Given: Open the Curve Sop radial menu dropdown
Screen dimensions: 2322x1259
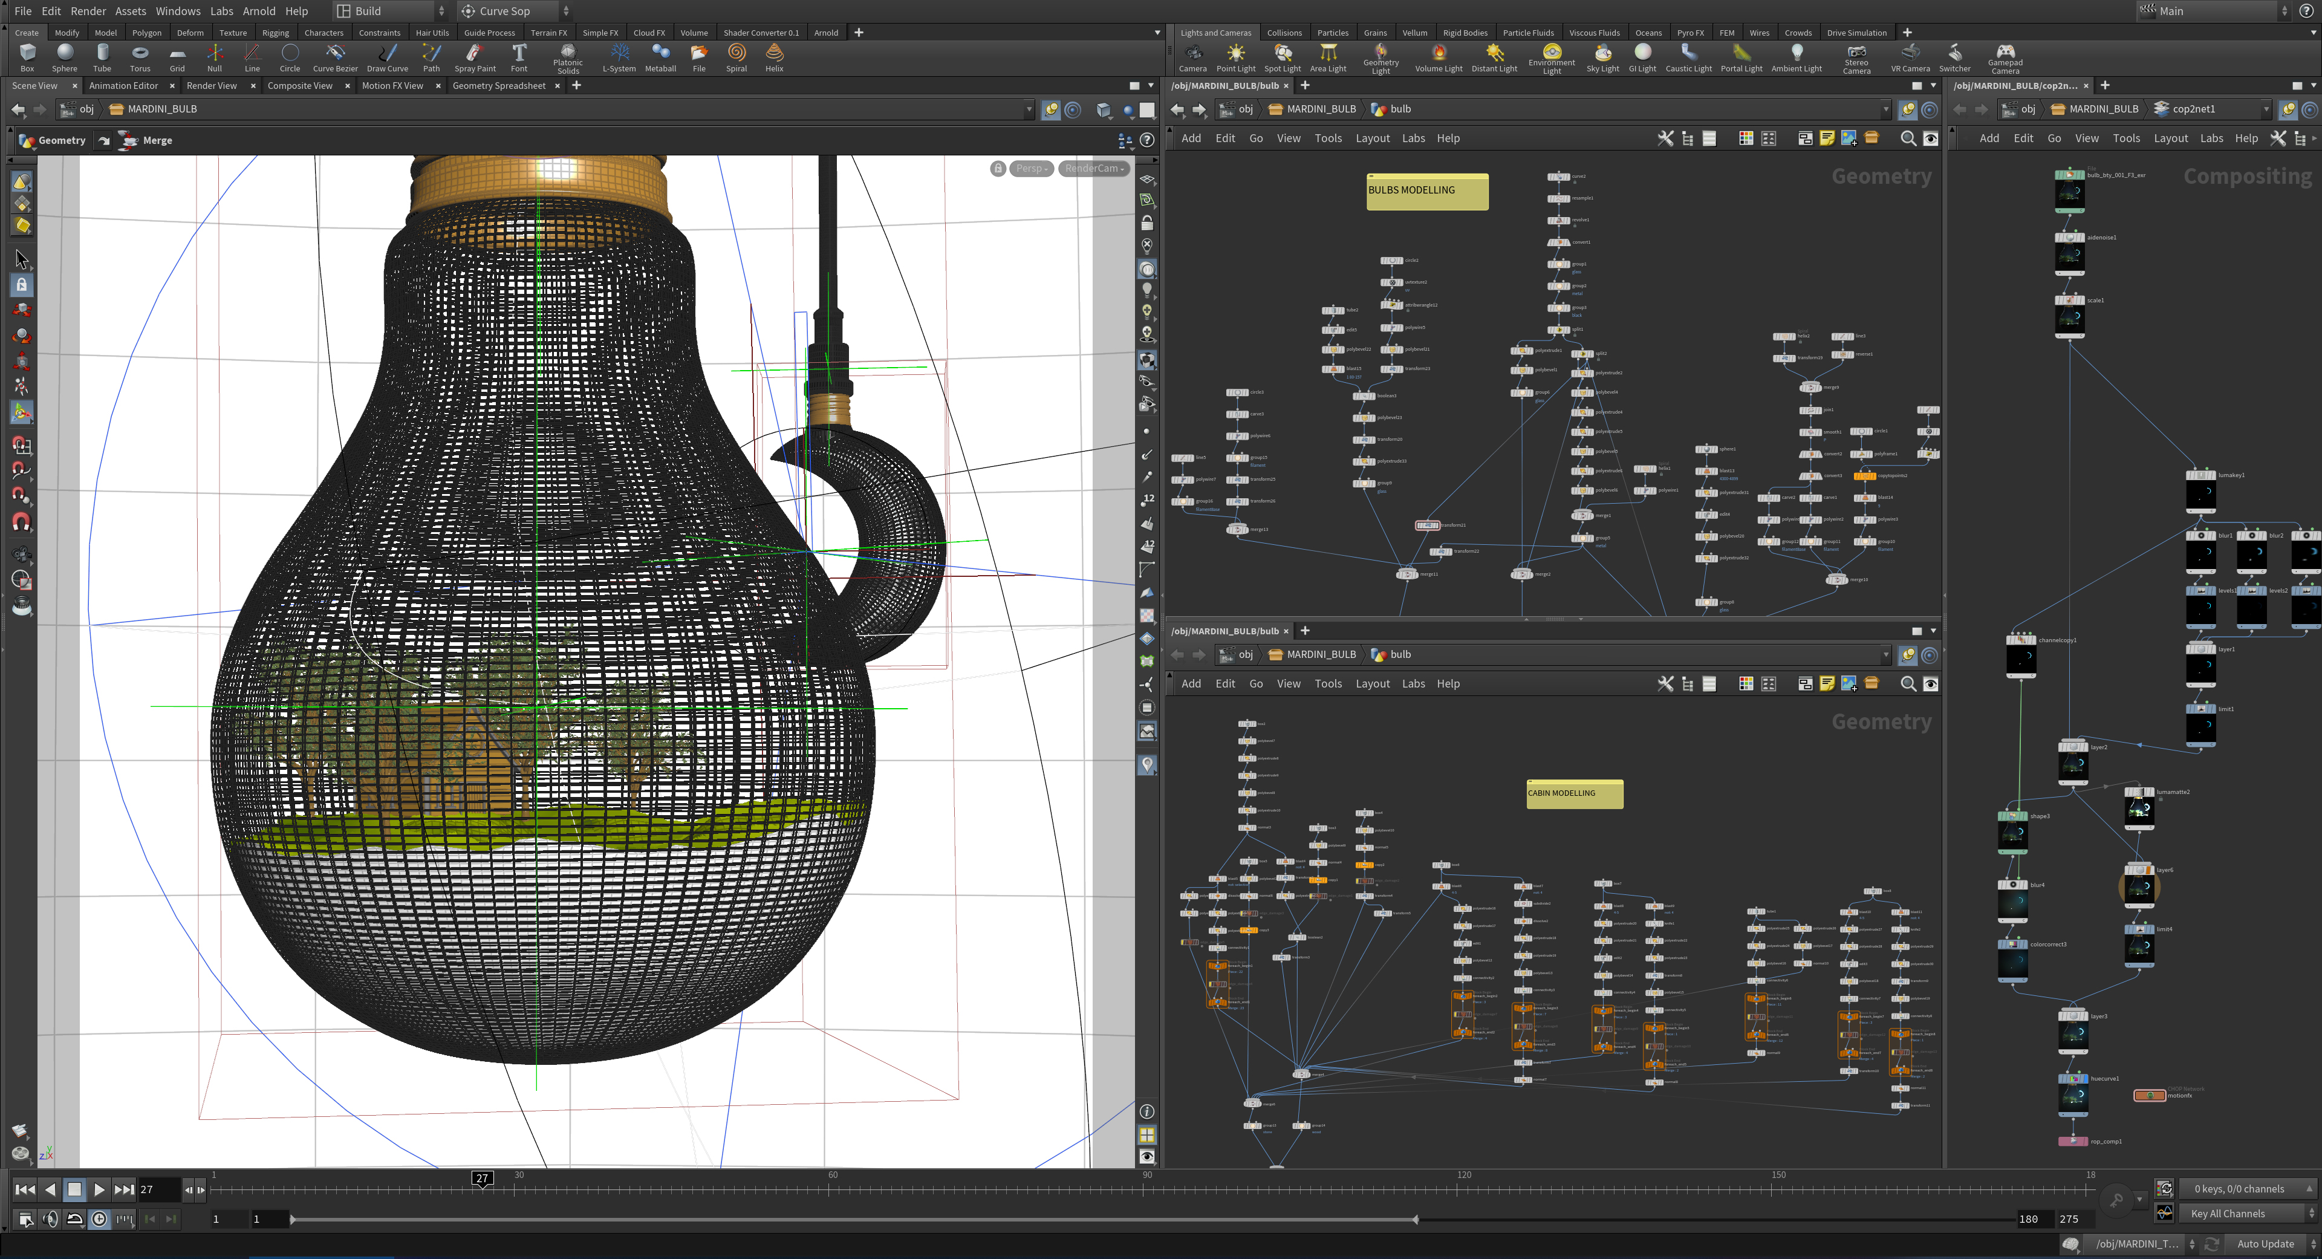Looking at the screenshot, I should [515, 11].
